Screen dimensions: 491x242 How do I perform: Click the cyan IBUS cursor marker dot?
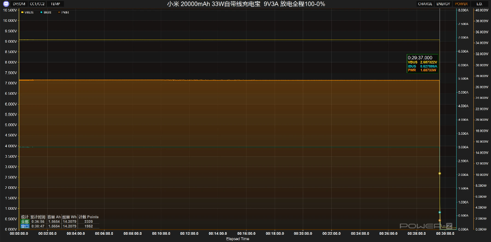click(x=440, y=212)
